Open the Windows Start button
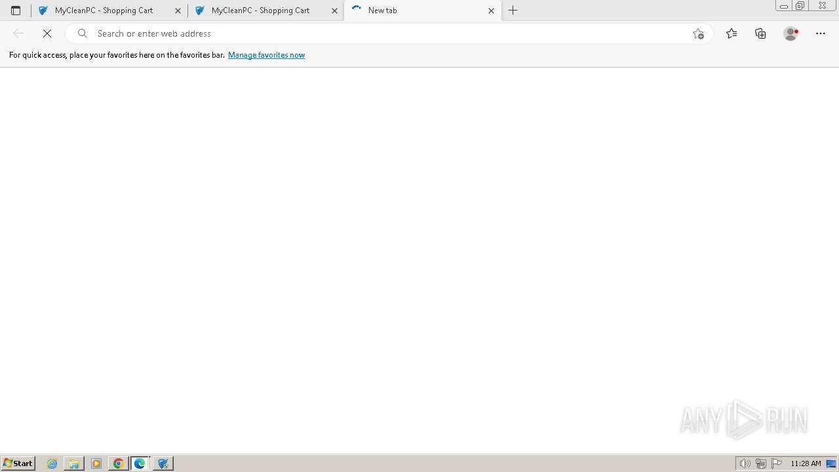Viewport: 839px width, 472px height. (x=18, y=463)
